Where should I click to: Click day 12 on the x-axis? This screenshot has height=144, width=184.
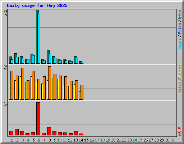tap(70, 140)
